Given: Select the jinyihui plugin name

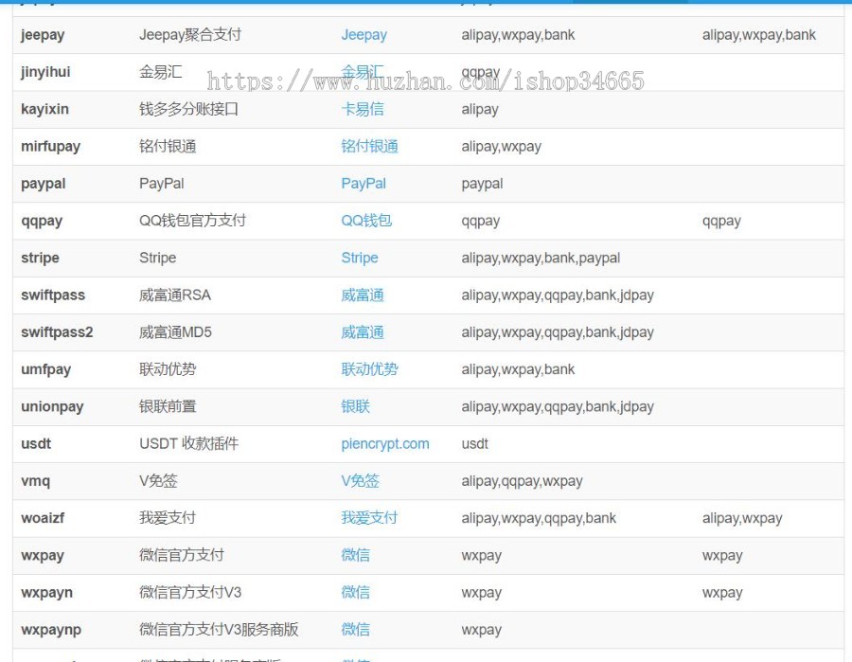Looking at the screenshot, I should tap(45, 72).
